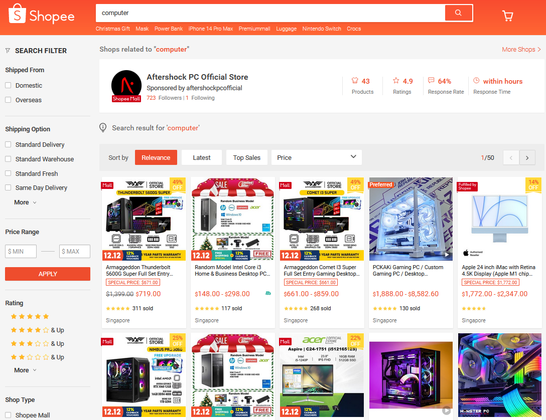Go to next results page arrow
The width and height of the screenshot is (546, 420).
click(527, 157)
